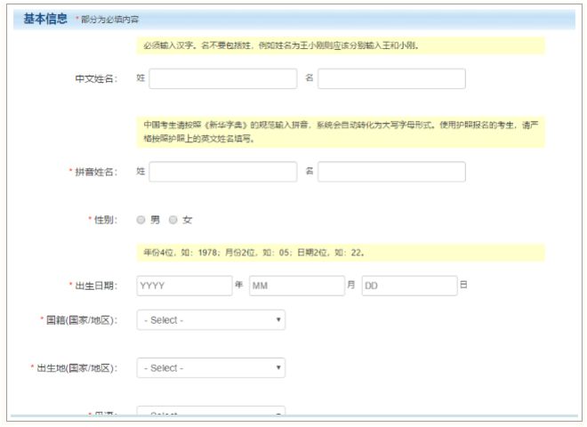Focus the pinyin given name (名) field
Viewport: 587px width, 427px height.
point(391,172)
